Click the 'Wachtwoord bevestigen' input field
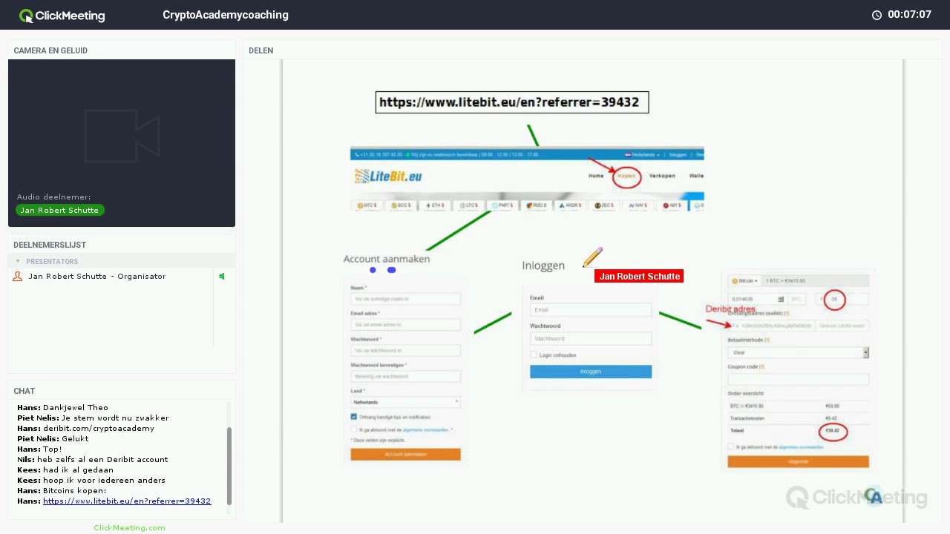 click(406, 377)
